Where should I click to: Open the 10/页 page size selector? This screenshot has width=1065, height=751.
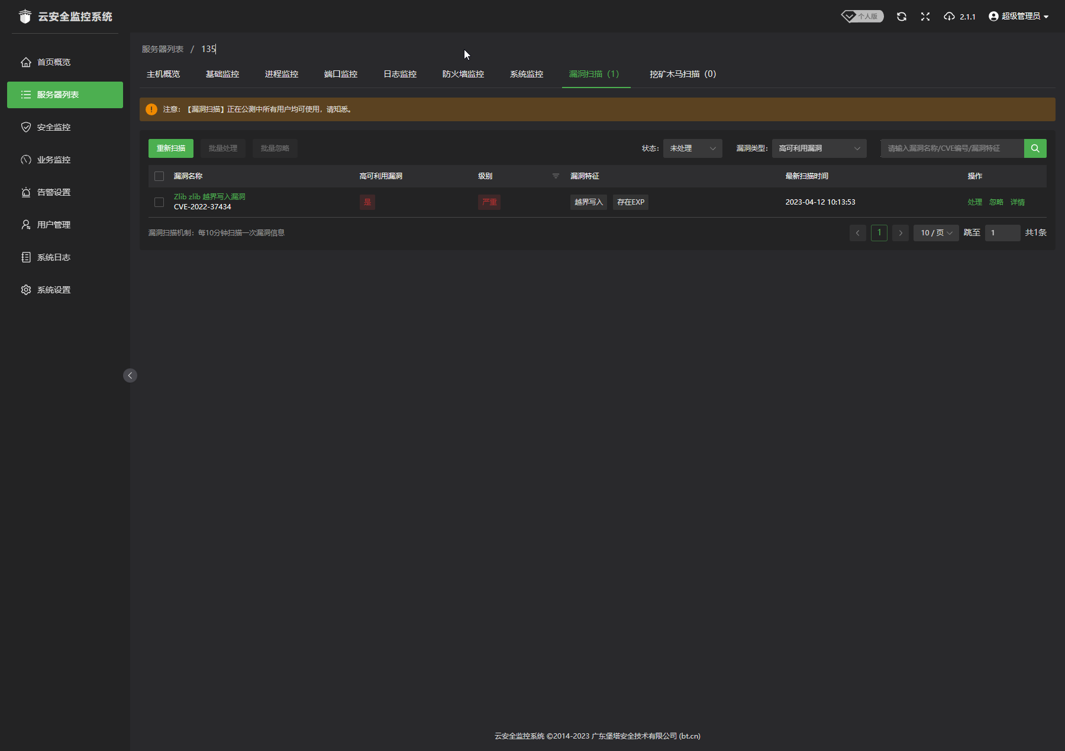coord(935,233)
